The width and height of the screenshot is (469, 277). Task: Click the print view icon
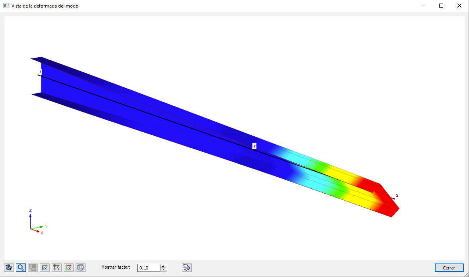click(187, 267)
